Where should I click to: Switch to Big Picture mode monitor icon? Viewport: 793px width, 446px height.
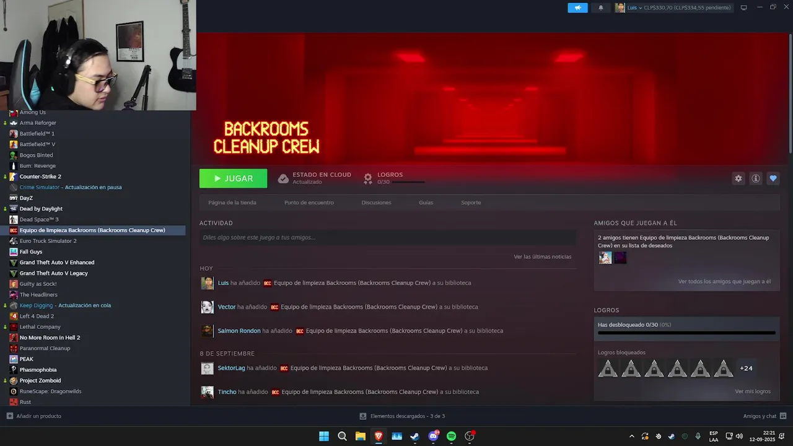tap(744, 8)
